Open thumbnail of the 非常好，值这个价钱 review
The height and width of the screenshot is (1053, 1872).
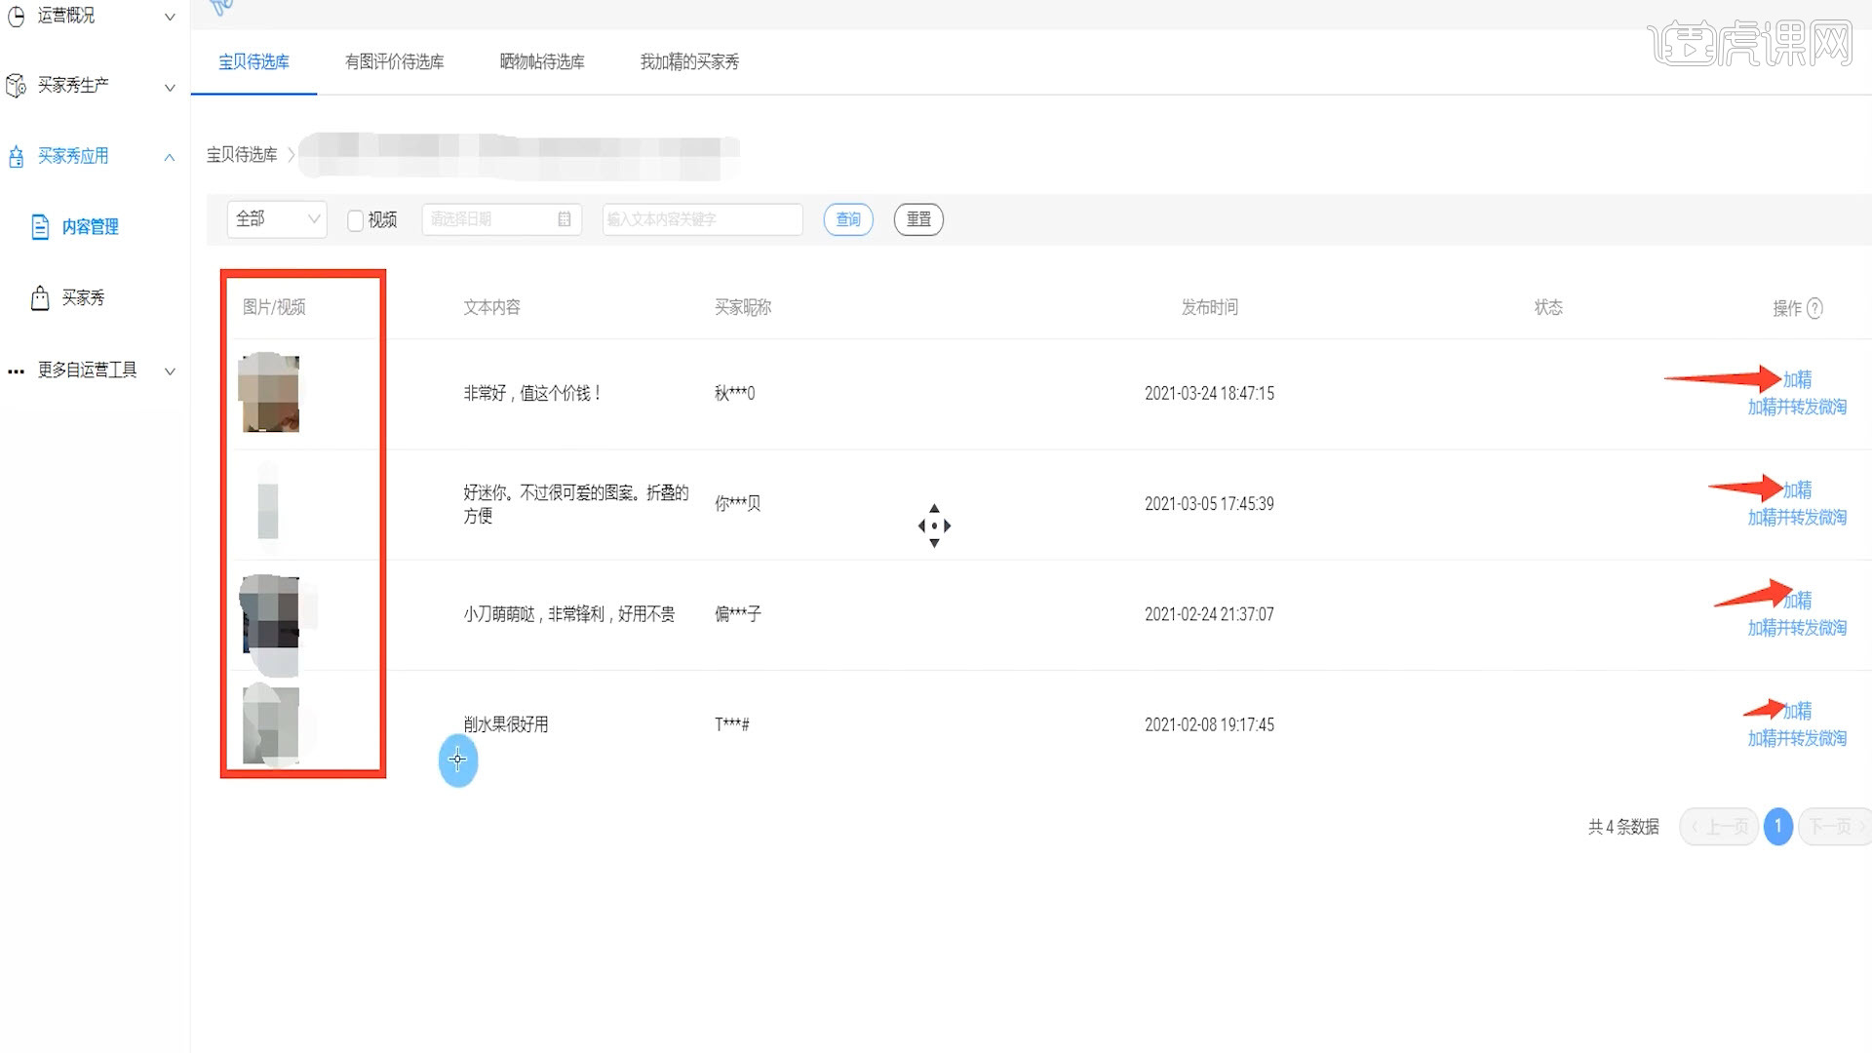coord(269,393)
